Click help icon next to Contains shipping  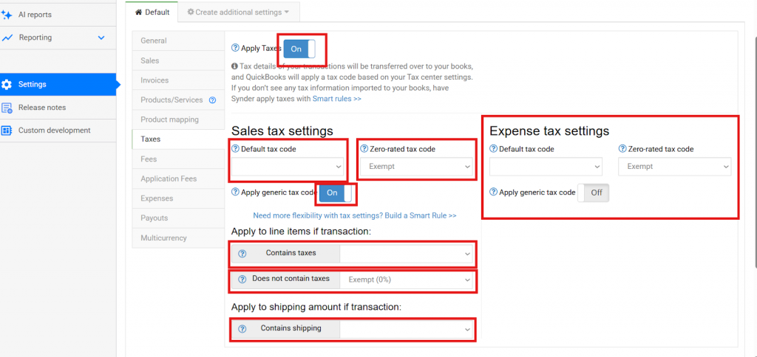pyautogui.click(x=242, y=329)
